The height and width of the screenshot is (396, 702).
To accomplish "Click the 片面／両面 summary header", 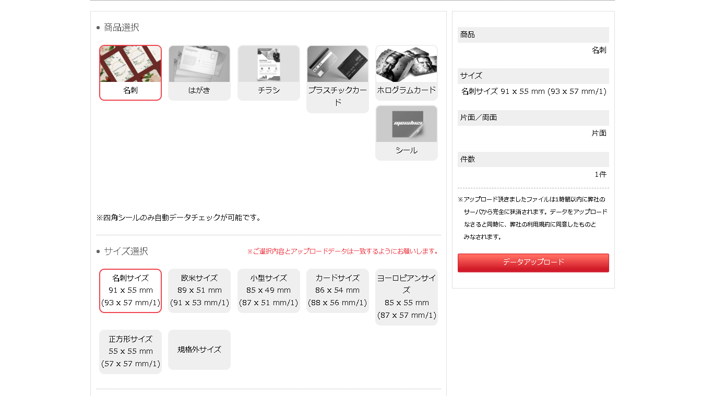I will coord(533,118).
